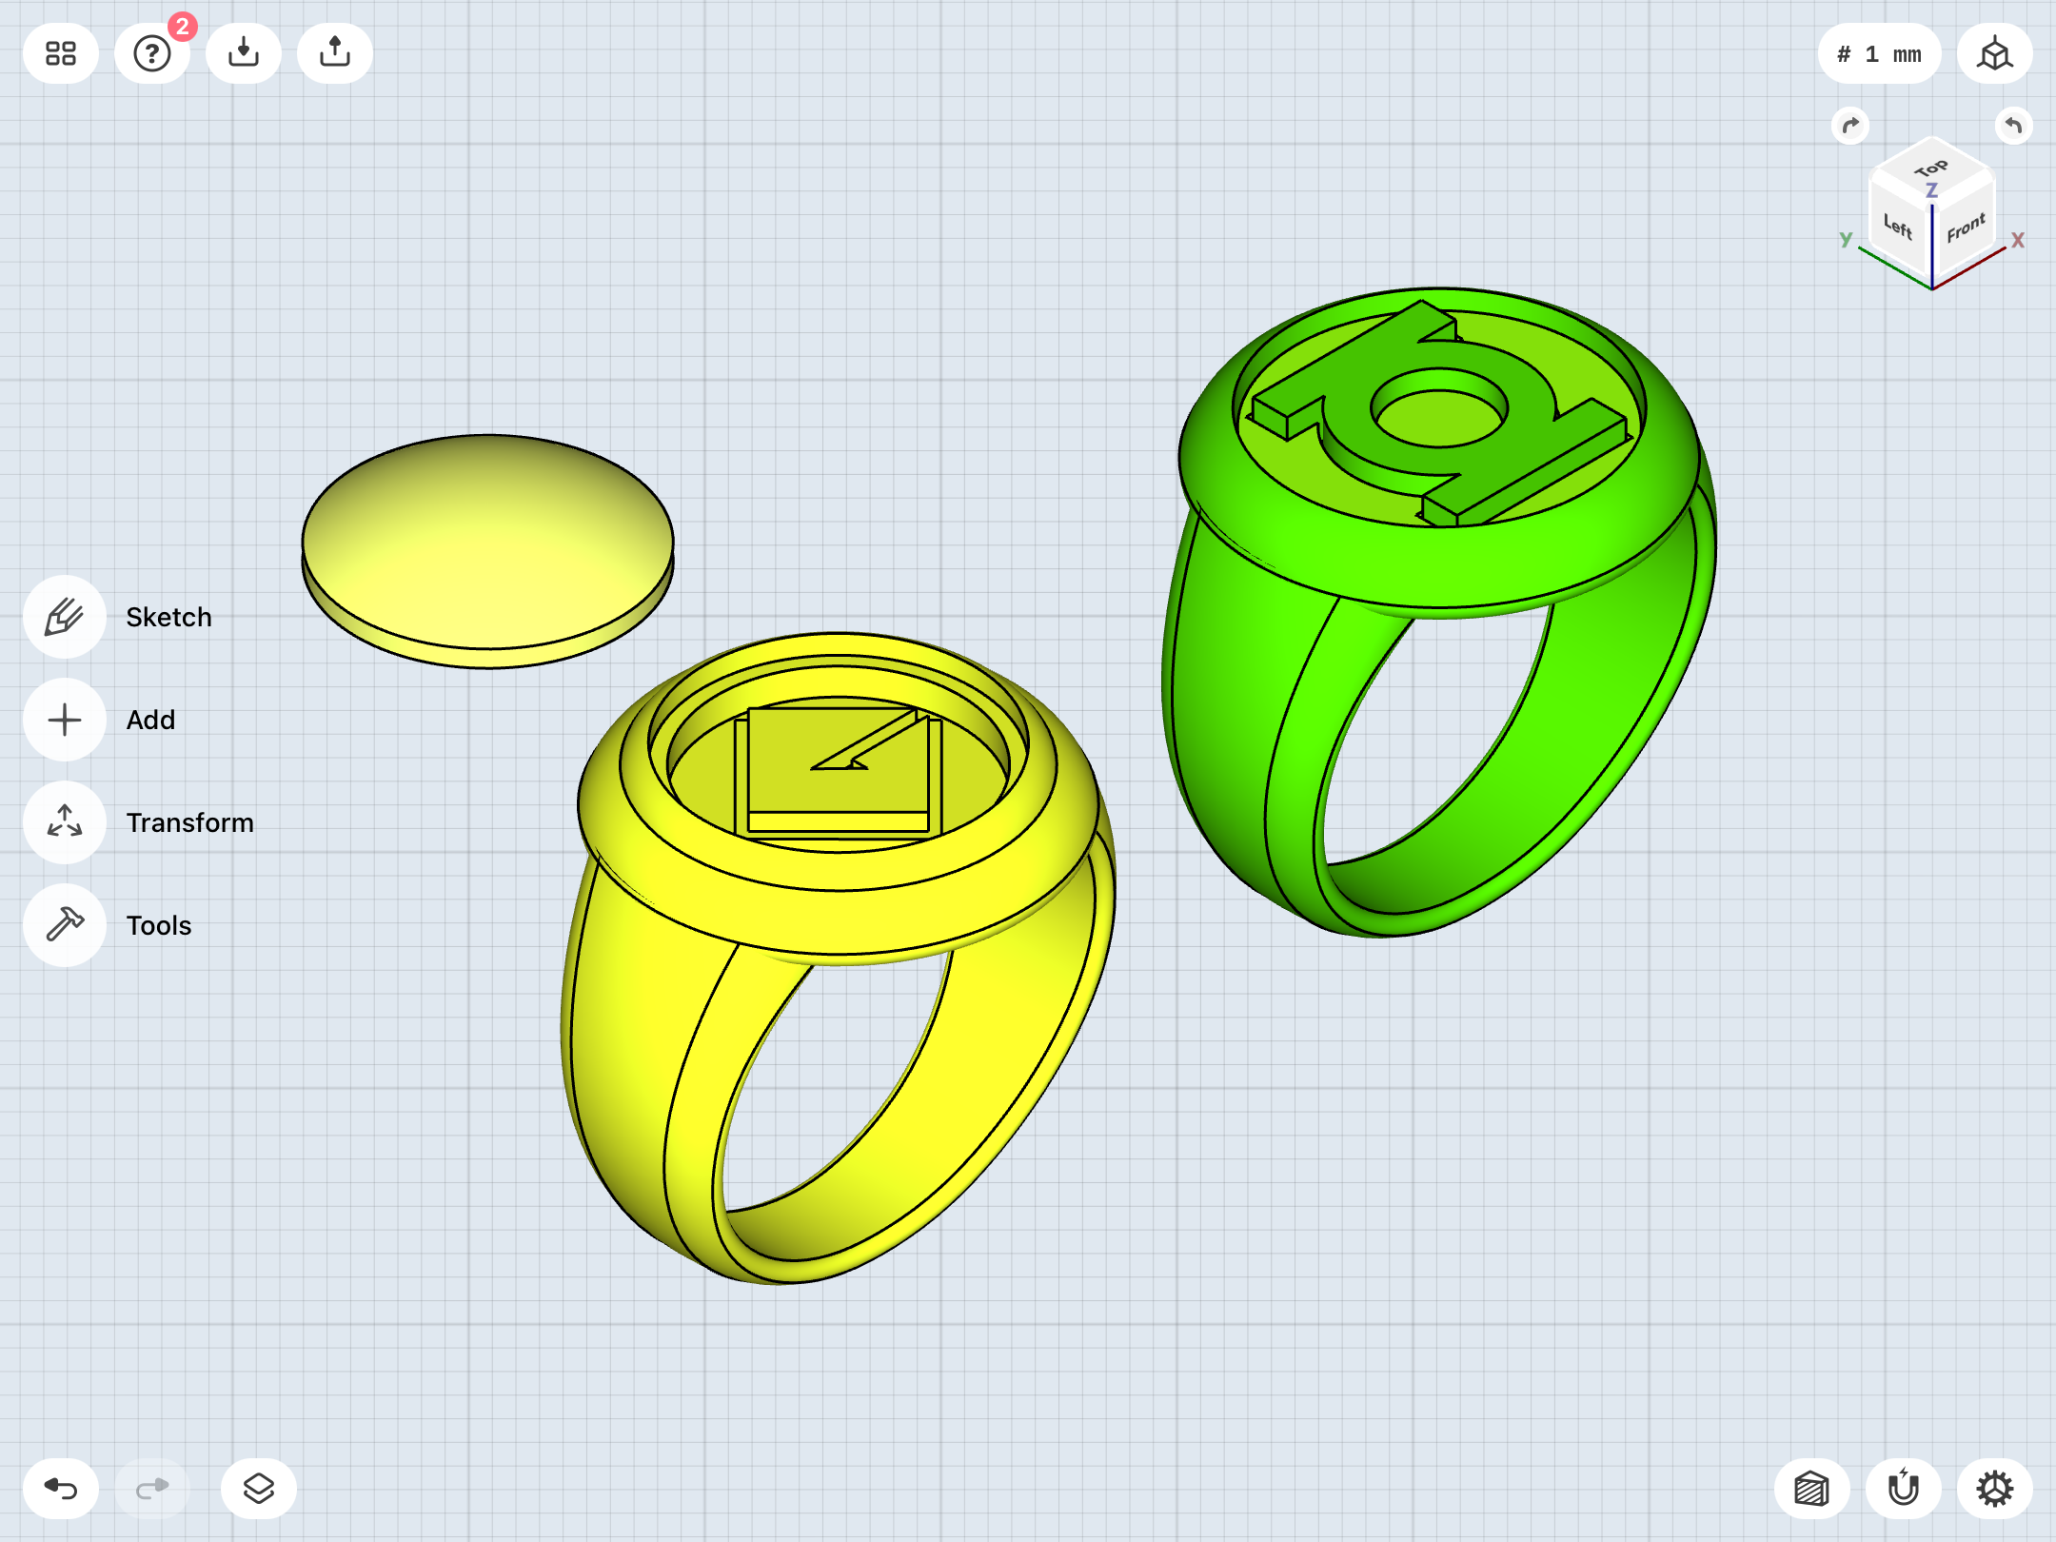Open the settings gear icon

pyautogui.click(x=1995, y=1489)
